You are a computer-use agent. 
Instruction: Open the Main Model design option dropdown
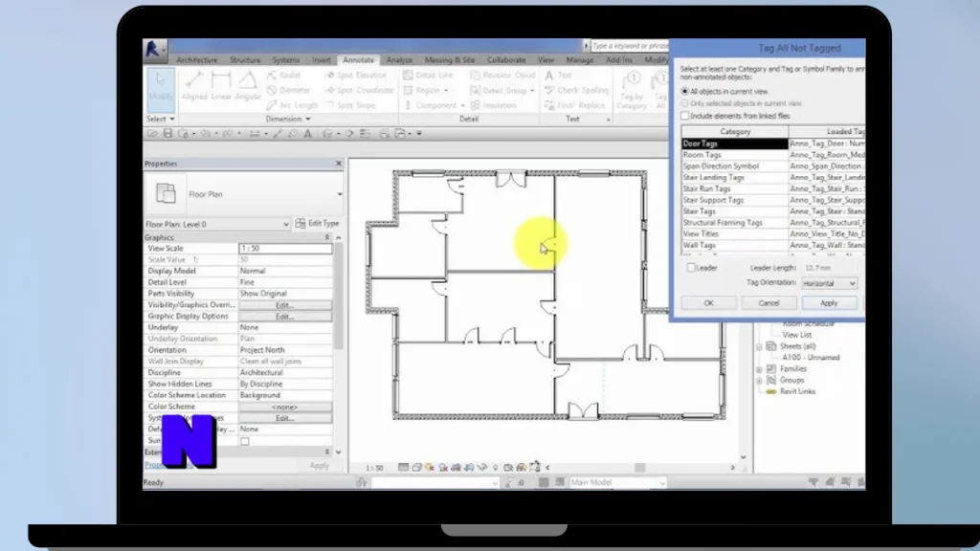pos(617,483)
